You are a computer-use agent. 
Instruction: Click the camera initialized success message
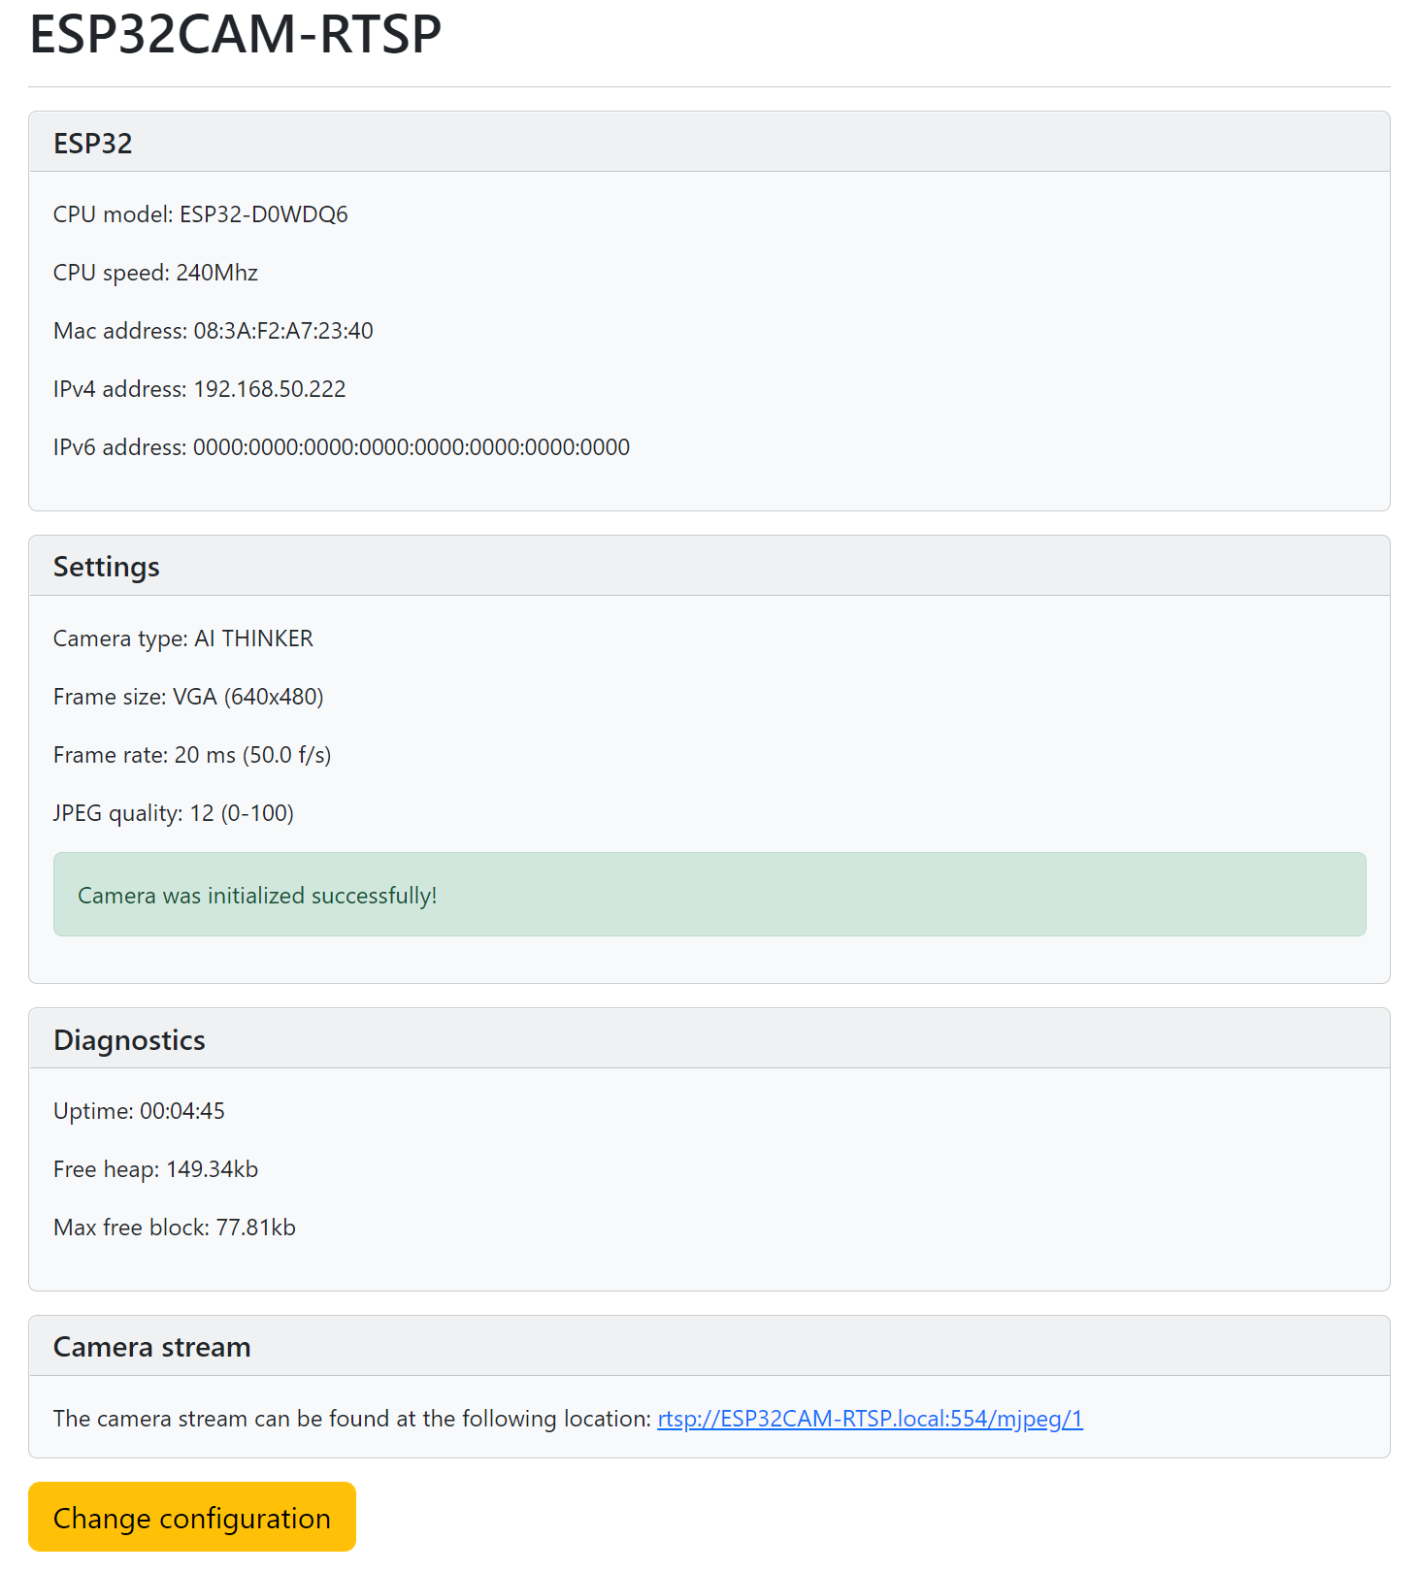click(256, 895)
